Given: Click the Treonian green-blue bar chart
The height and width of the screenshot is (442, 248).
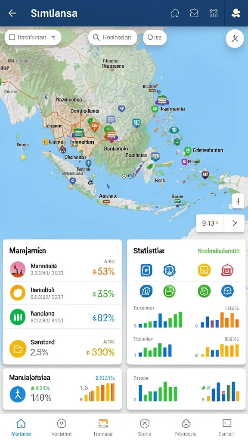Looking at the screenshot, I should tap(155, 350).
